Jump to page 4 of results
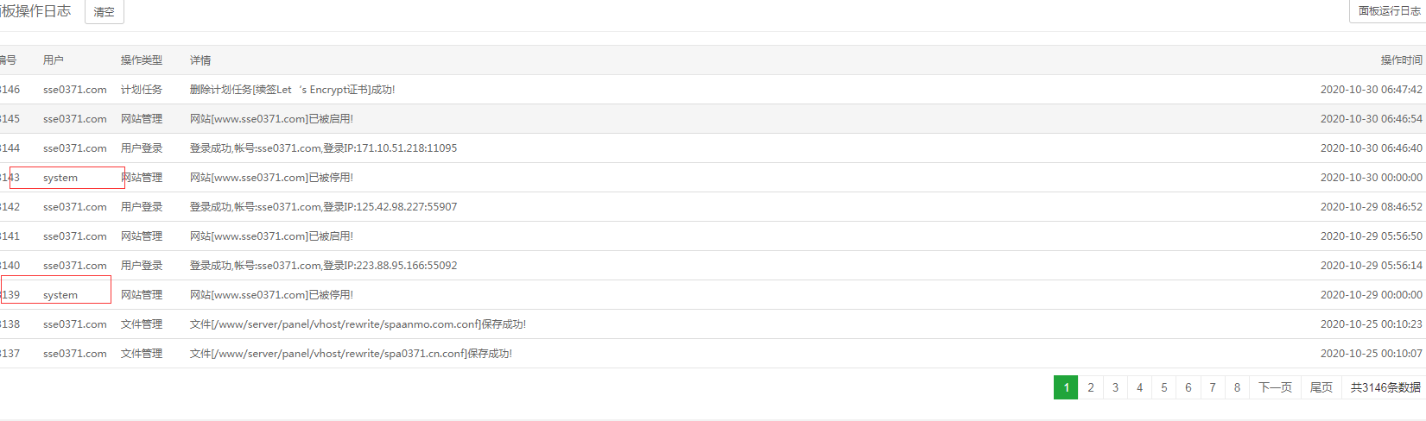The image size is (1426, 421). (1139, 387)
